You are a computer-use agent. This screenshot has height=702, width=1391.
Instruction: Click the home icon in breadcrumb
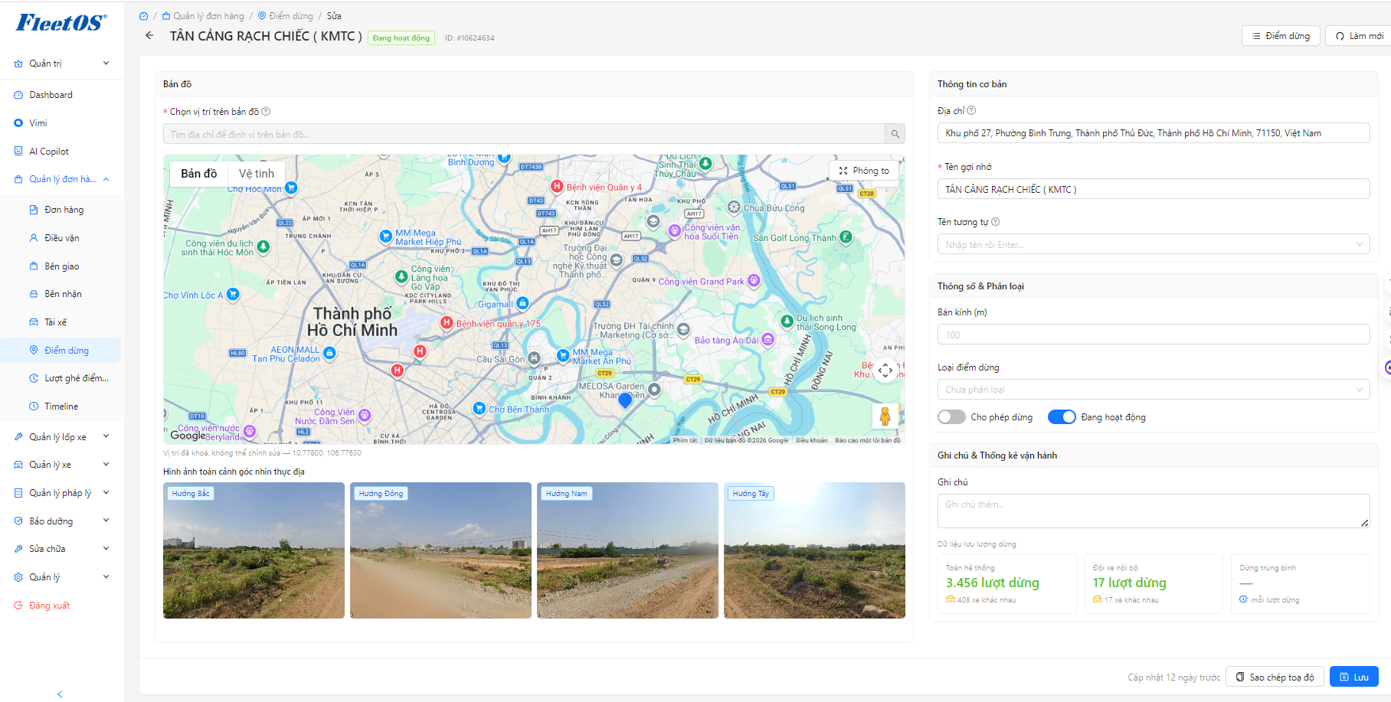[143, 16]
